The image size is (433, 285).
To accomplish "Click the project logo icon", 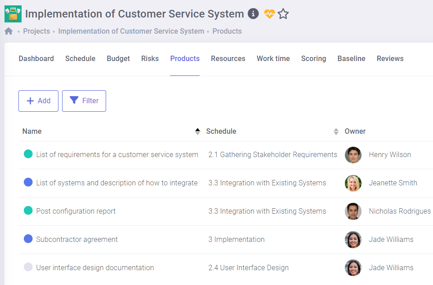I will [x=13, y=14].
